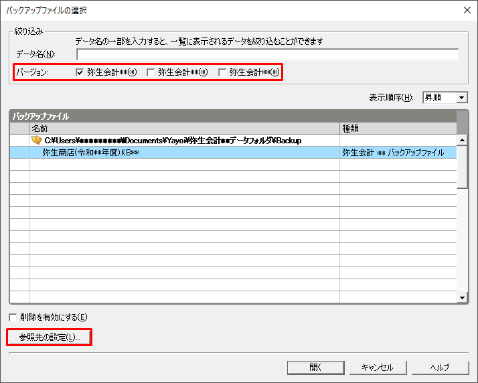Image resolution: width=478 pixels, height=383 pixels.
Task: Click the 種類 column header
Action: tap(398, 129)
